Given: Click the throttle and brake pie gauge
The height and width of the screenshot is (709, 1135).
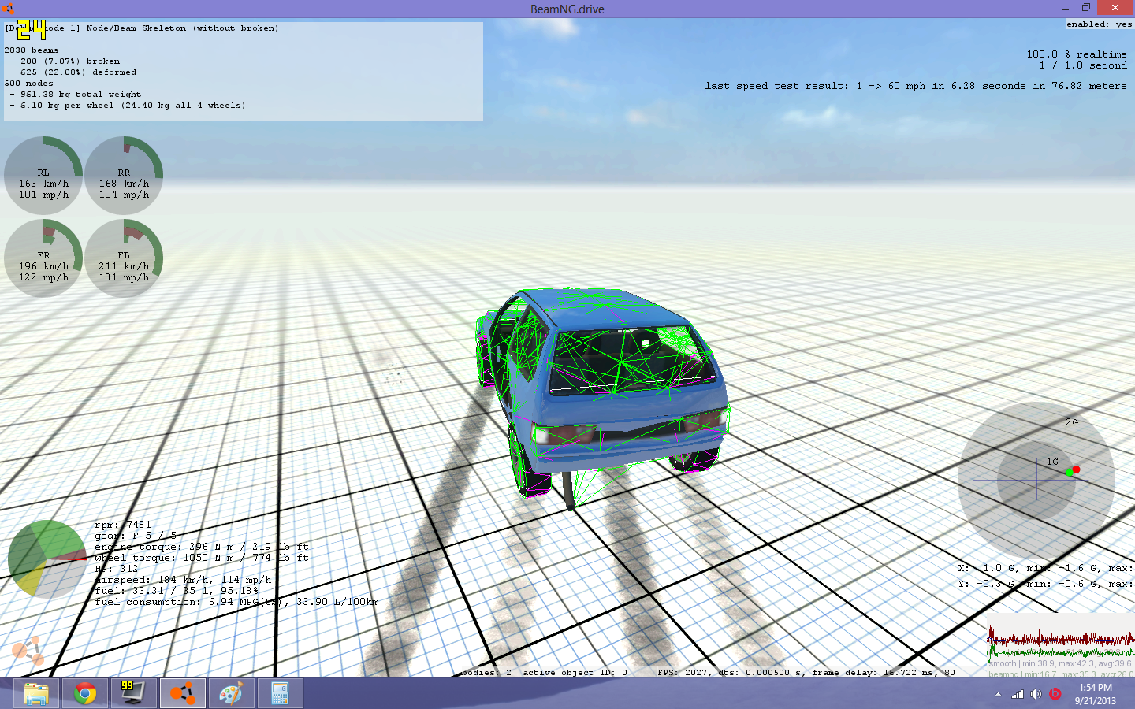Looking at the screenshot, I should 47,559.
